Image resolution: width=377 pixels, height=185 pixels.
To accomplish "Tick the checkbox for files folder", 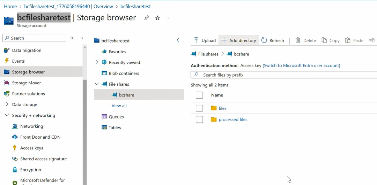I will click(199, 108).
